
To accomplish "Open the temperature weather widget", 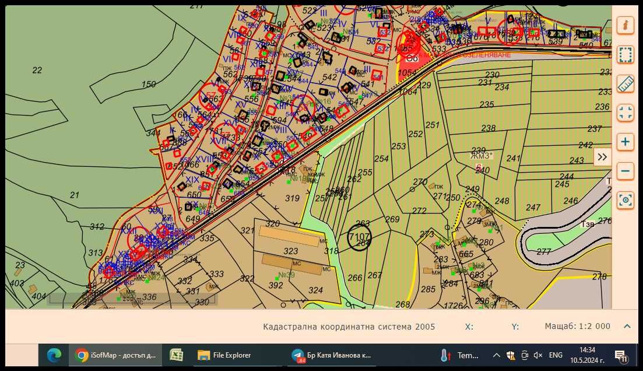I will 459,355.
